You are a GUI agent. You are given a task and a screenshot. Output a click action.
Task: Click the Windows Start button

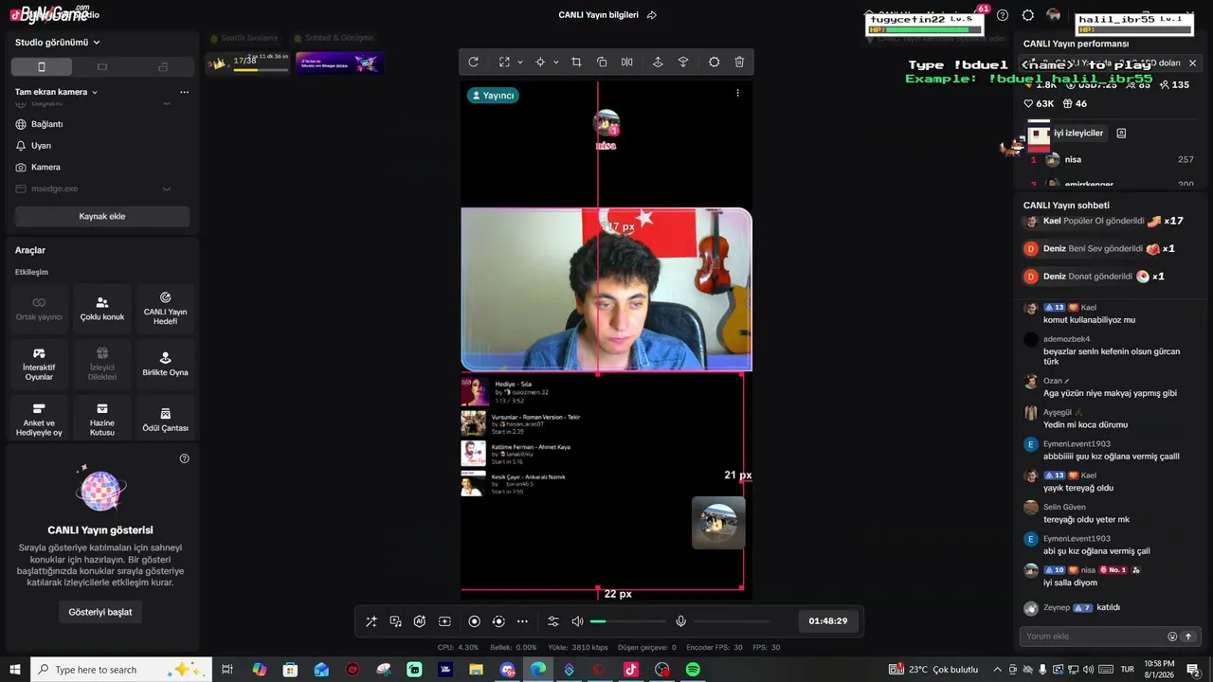(x=15, y=670)
